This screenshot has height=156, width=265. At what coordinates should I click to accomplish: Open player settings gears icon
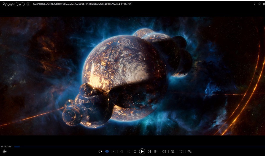[x=190, y=151]
